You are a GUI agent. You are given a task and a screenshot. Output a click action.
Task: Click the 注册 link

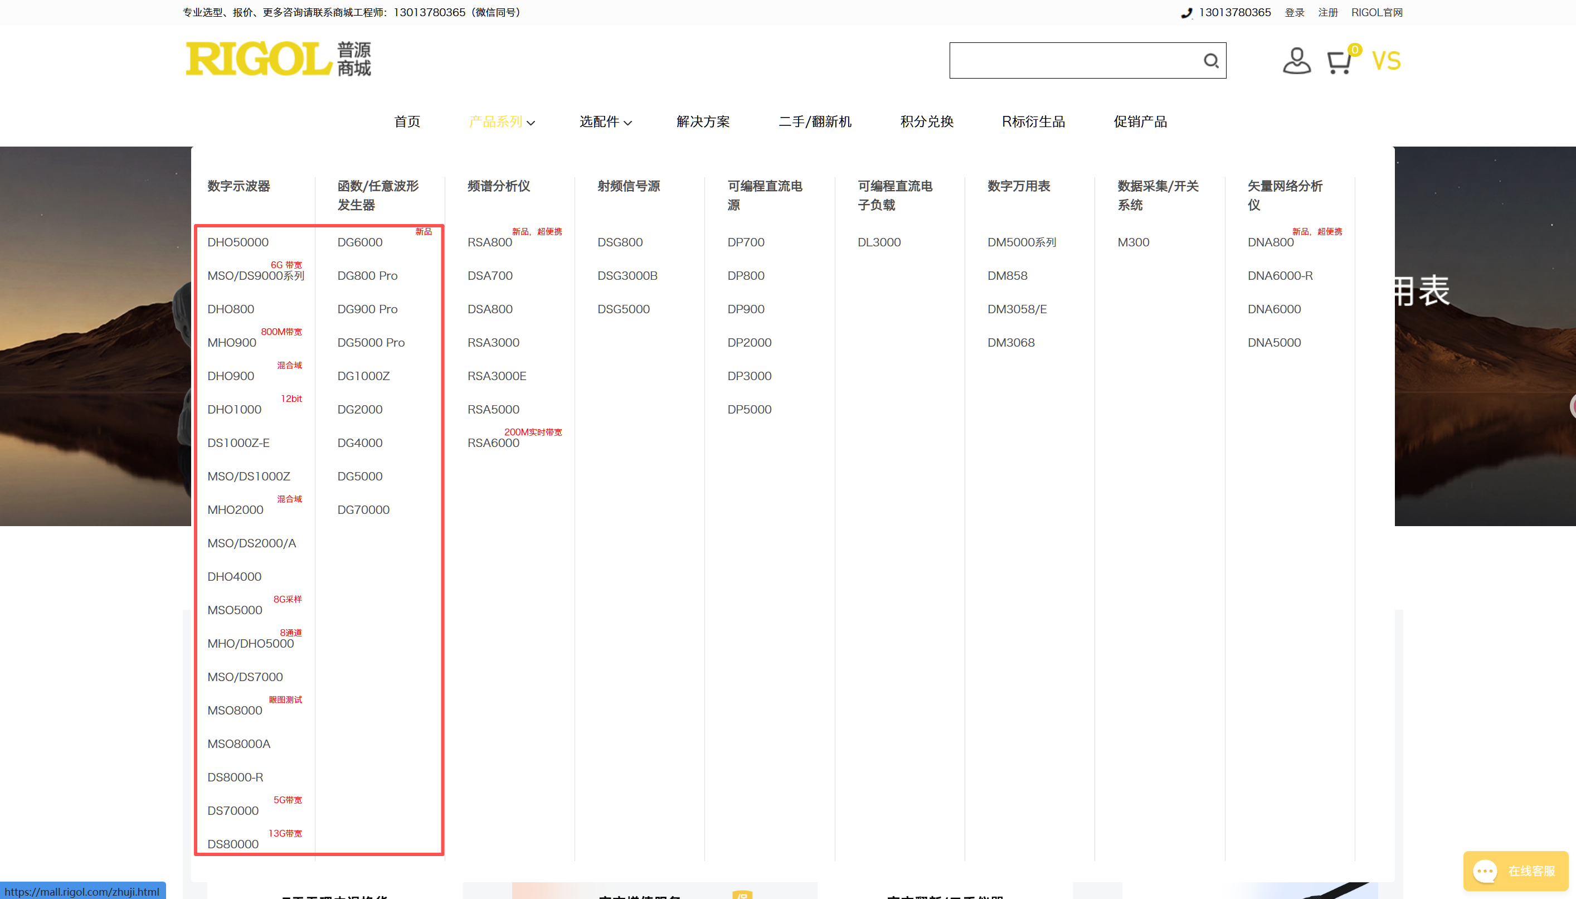pyautogui.click(x=1328, y=12)
